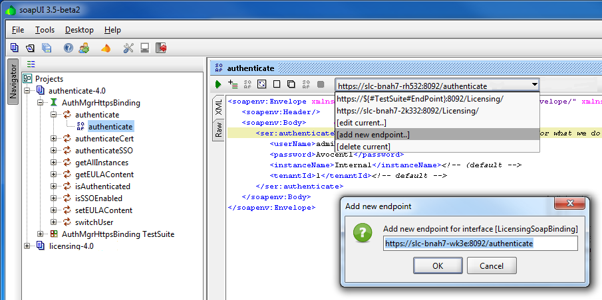This screenshot has width=602, height=300.
Task: Collapse the AuthMgrHttpsBinding interface node
Action: [x=41, y=103]
